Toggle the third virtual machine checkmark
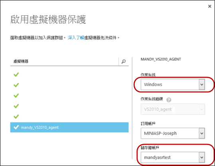This screenshot has width=215, height=166. 16,95
